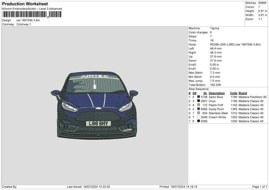Click the 'Stops:' label
Image resolution: width=269 pixels, height=190 pixels.
tap(193, 36)
